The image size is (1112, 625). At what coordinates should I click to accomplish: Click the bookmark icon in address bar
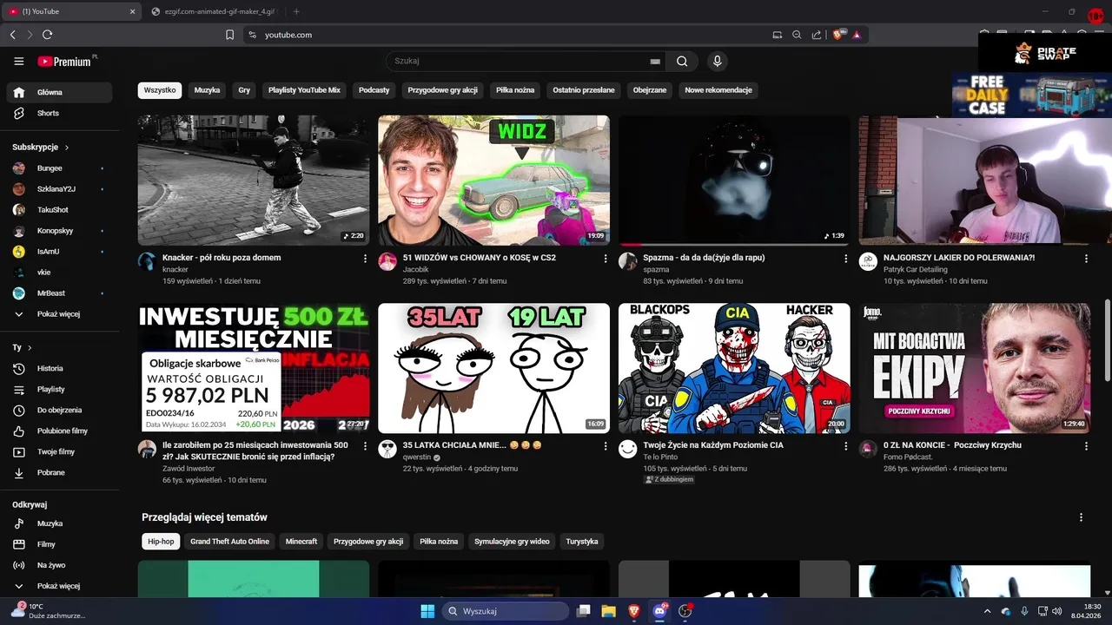229,35
